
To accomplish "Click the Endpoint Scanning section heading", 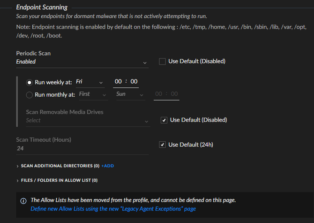I will [42, 7].
